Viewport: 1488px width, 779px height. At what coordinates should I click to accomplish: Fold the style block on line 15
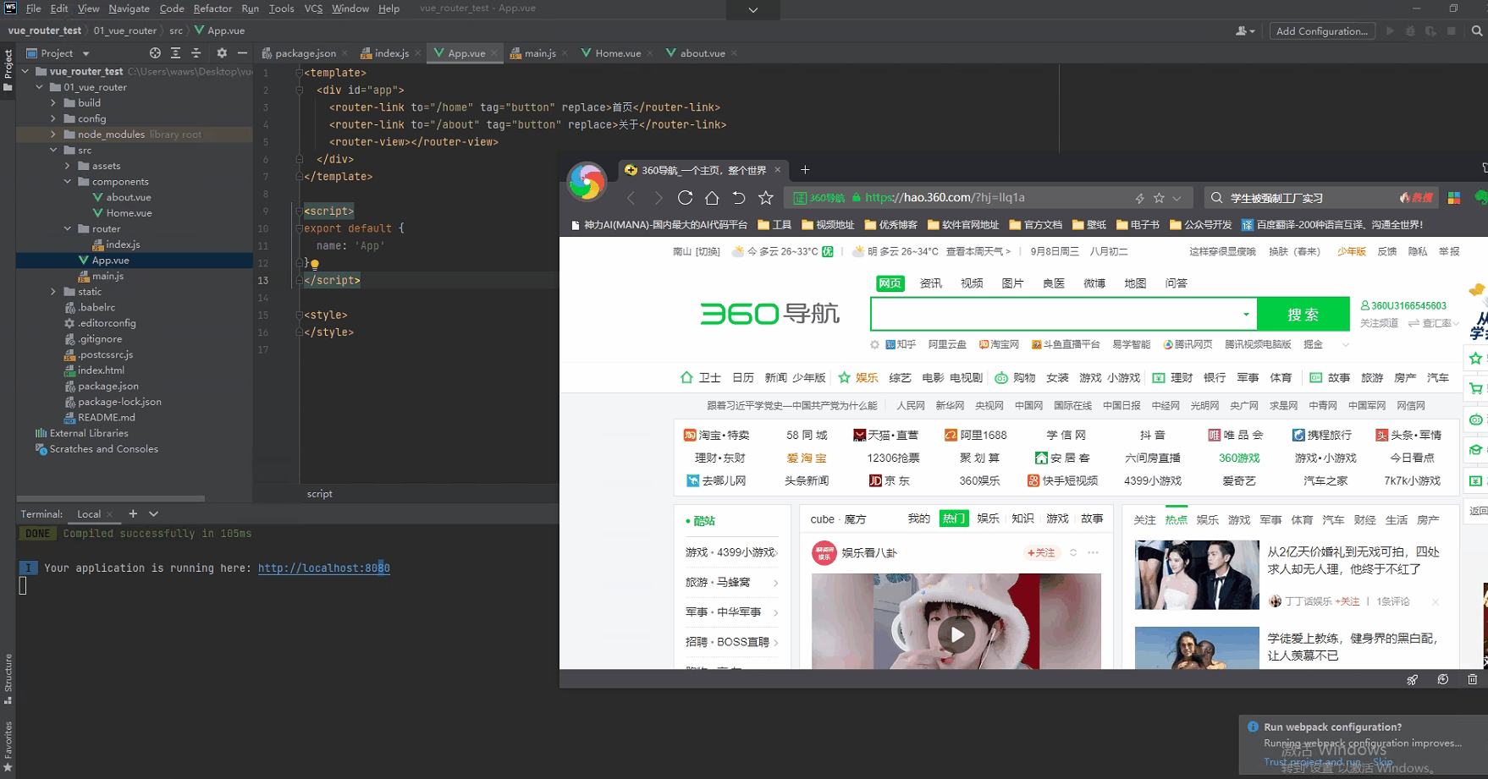[299, 315]
